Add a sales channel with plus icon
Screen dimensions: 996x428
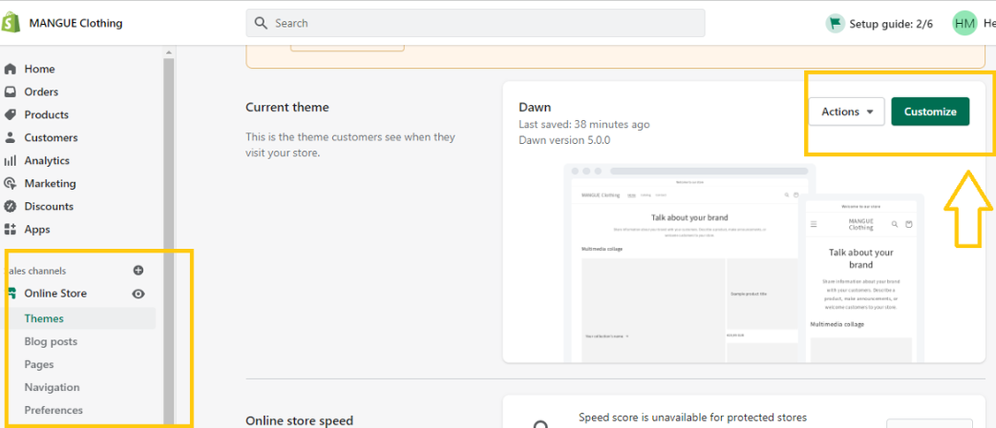(x=137, y=270)
